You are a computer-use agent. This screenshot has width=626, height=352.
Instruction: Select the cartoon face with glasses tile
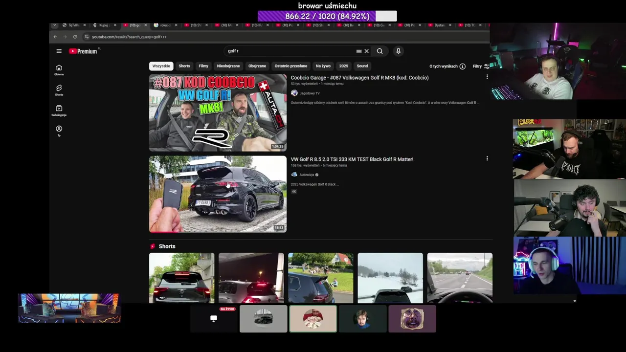pyautogui.click(x=412, y=319)
